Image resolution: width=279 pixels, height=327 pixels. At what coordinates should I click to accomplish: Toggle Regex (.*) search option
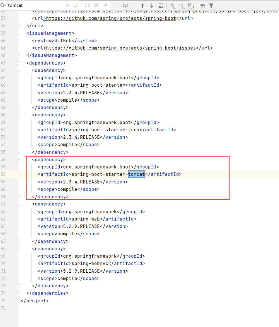(x=105, y=6)
